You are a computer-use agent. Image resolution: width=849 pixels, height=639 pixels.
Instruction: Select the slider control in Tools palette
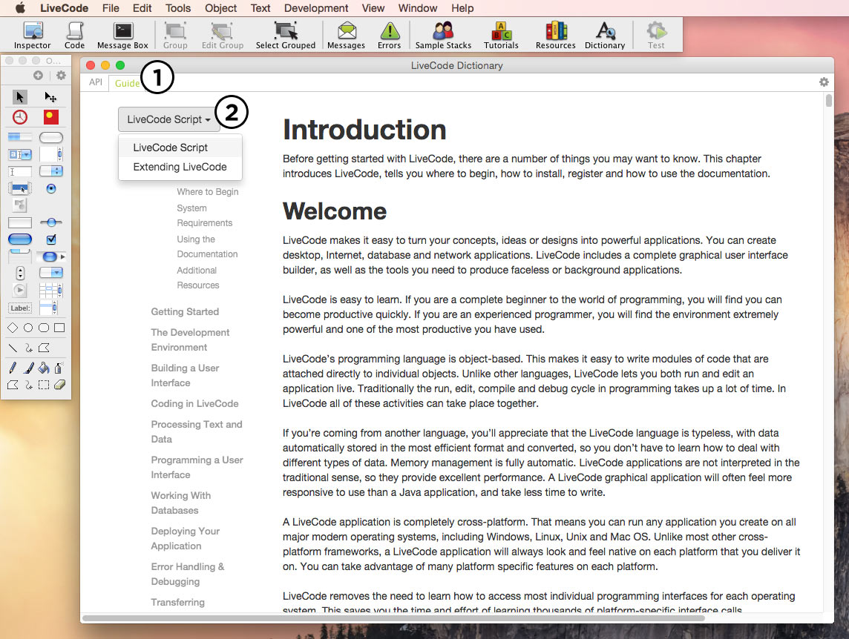[51, 222]
